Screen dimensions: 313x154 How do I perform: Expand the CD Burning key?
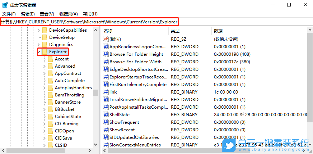(44, 124)
